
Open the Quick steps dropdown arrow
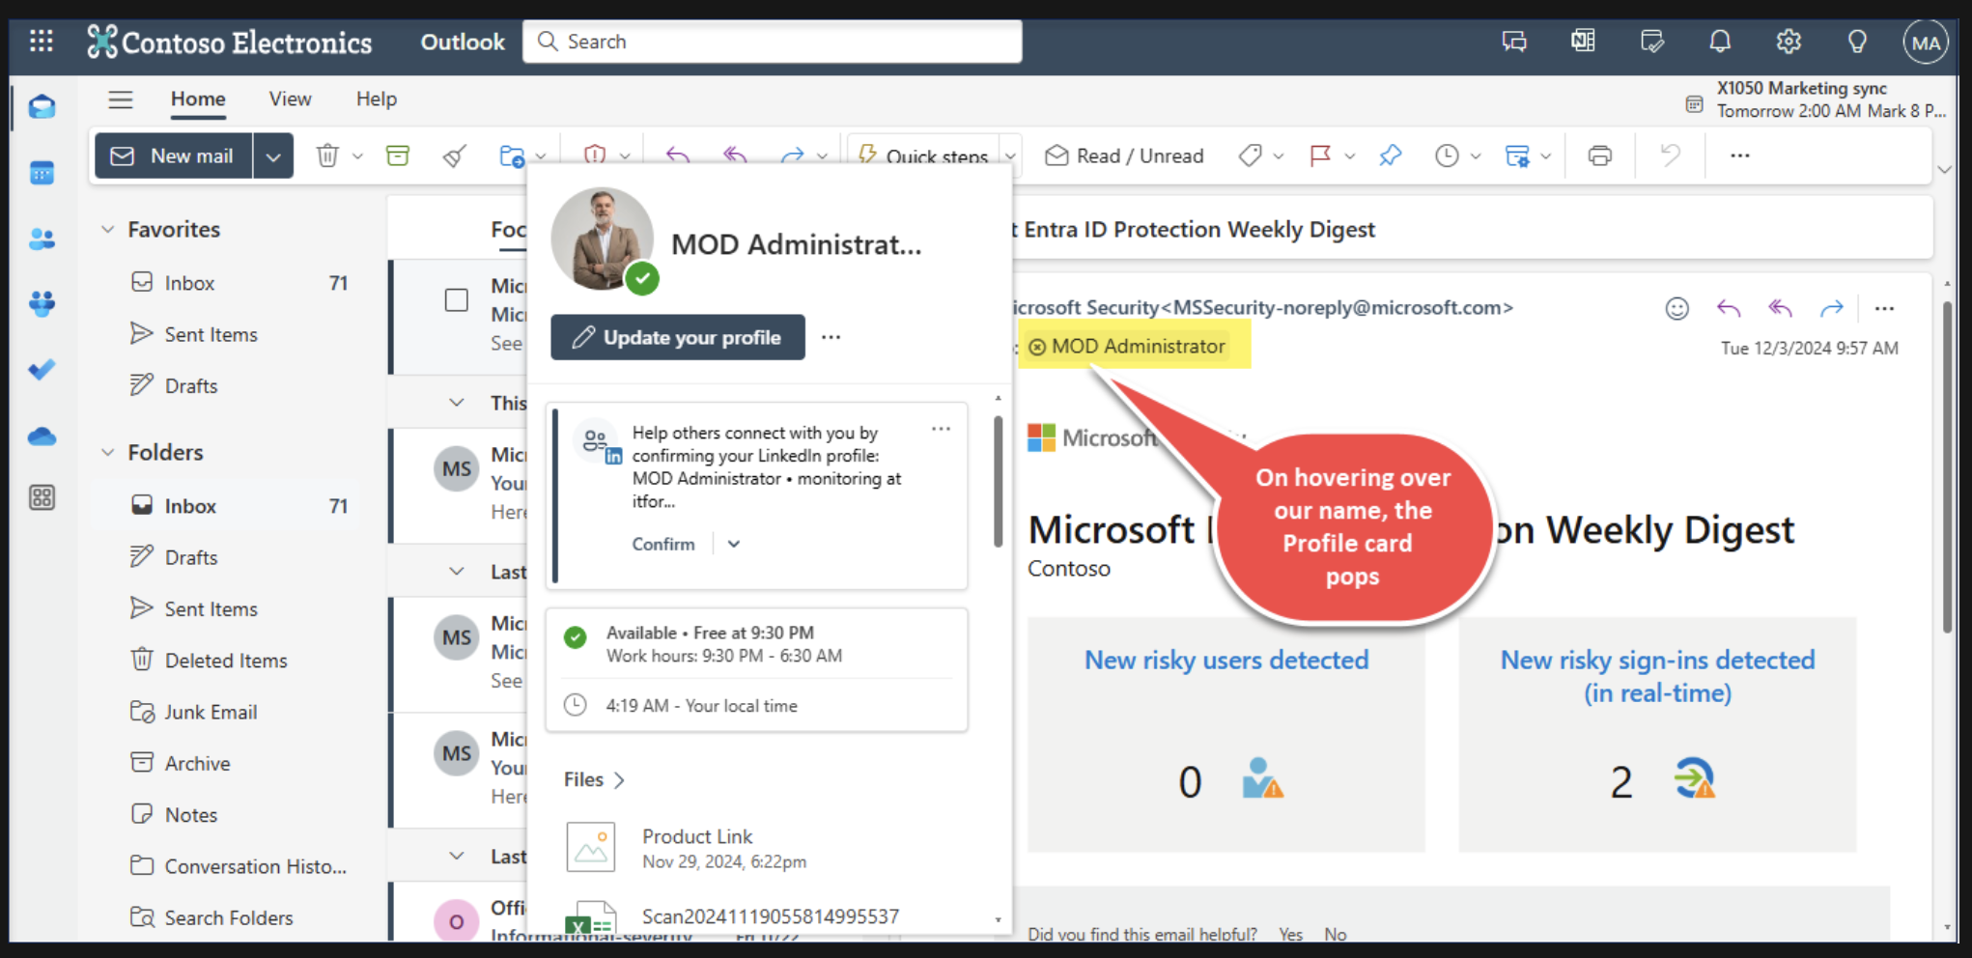coord(1010,155)
